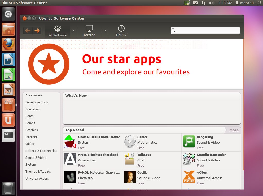This screenshot has width=263, height=196.
Task: Select the Universal Access sidebar category
Action: (37, 179)
